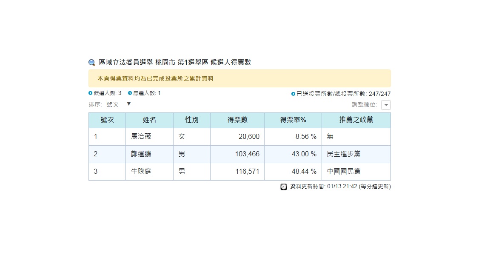490x276 pixels.
Task: Select candidate name 馬治薇
Action: pos(141,136)
